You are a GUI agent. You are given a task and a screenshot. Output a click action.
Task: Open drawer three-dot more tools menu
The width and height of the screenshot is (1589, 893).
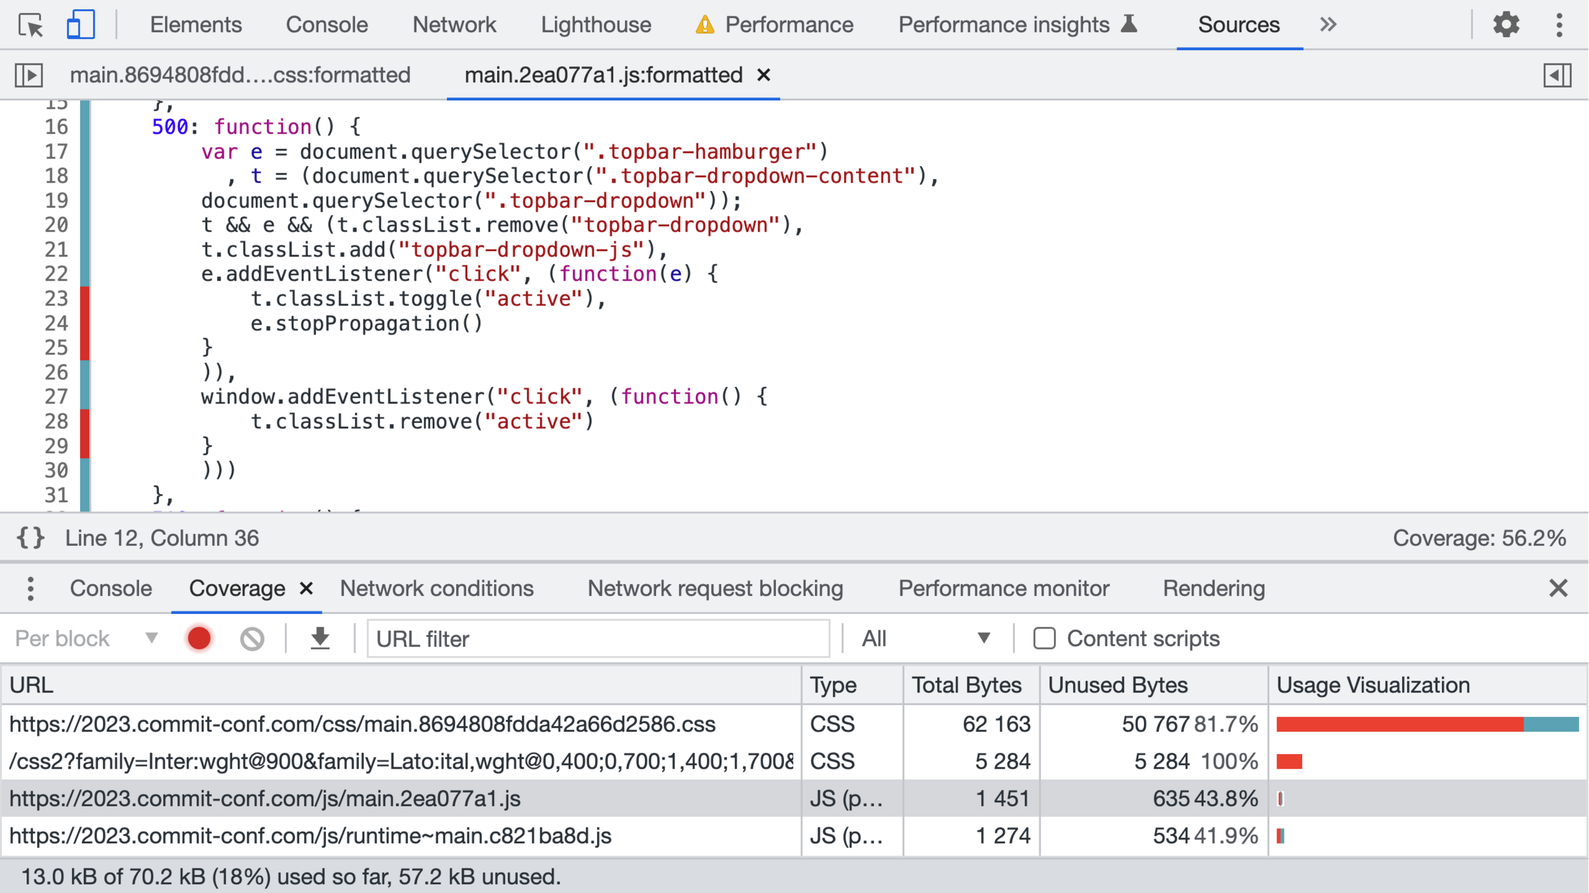(x=30, y=589)
